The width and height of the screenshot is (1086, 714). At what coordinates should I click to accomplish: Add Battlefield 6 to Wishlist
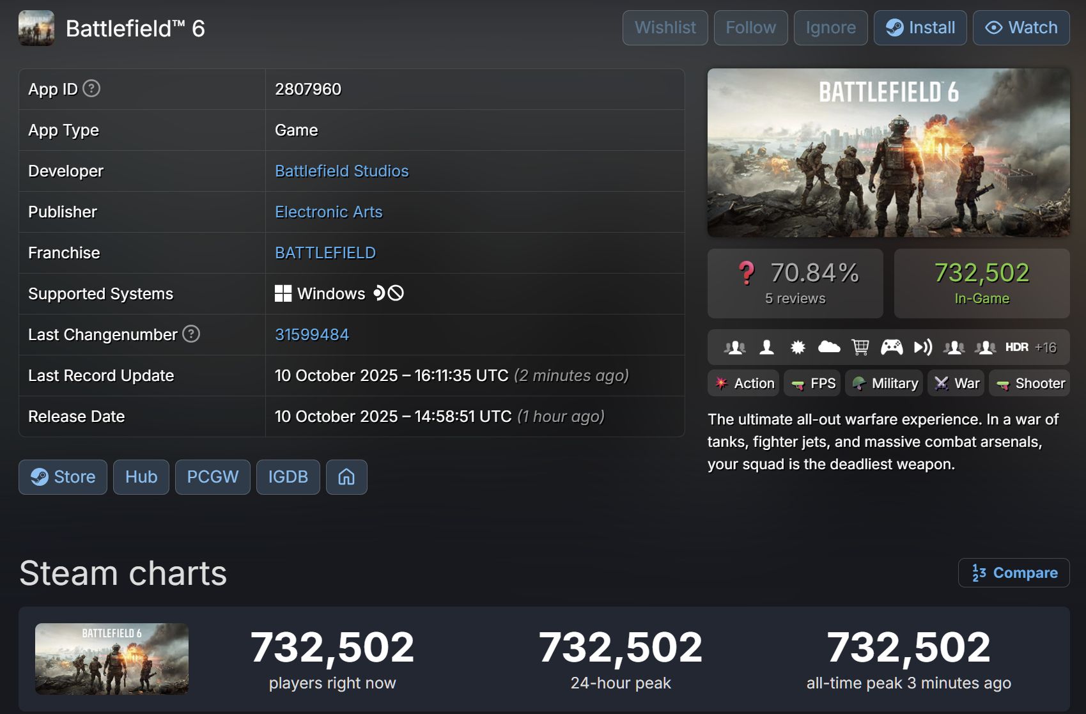point(665,28)
